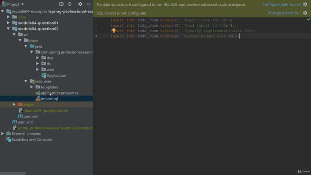Click the collapse all icon in Project panel
Viewport: 311px width, 175px height.
click(x=69, y=4)
